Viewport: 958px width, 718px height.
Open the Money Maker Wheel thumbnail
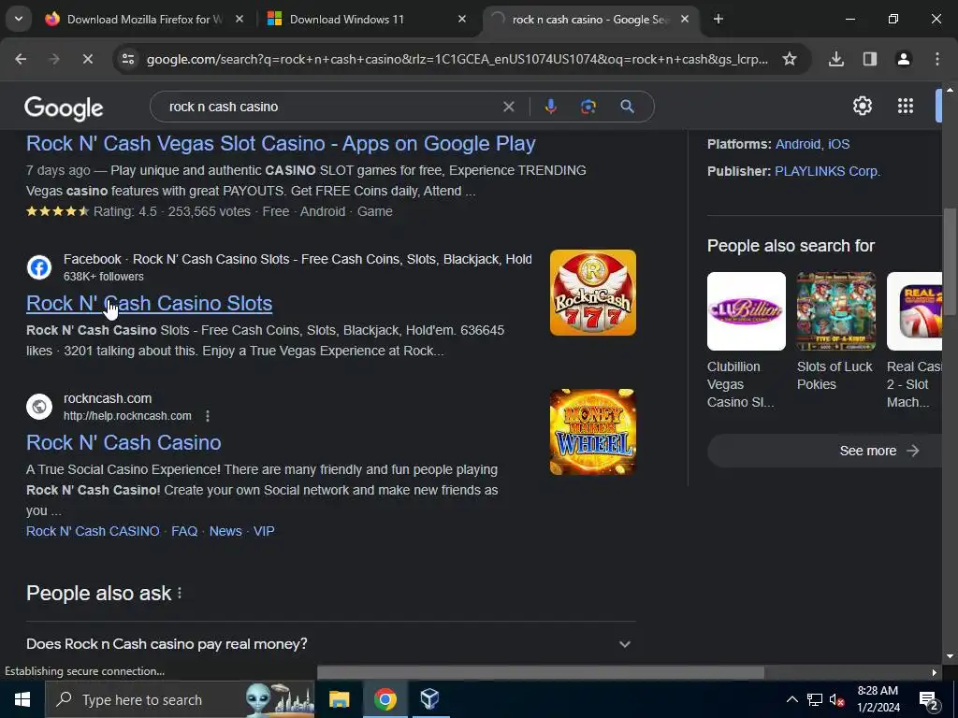(x=592, y=432)
